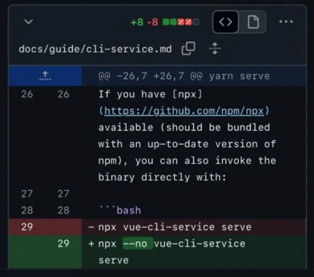
Task: Click the hunk header '@@ -26,7 +26,7 @@ yarn serve'
Action: [184, 76]
